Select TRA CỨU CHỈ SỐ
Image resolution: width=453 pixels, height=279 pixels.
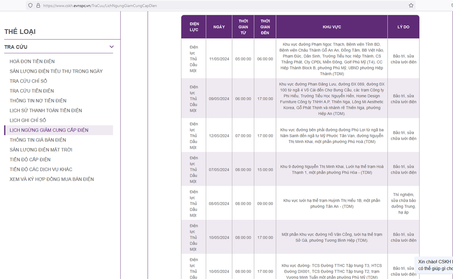(28, 81)
